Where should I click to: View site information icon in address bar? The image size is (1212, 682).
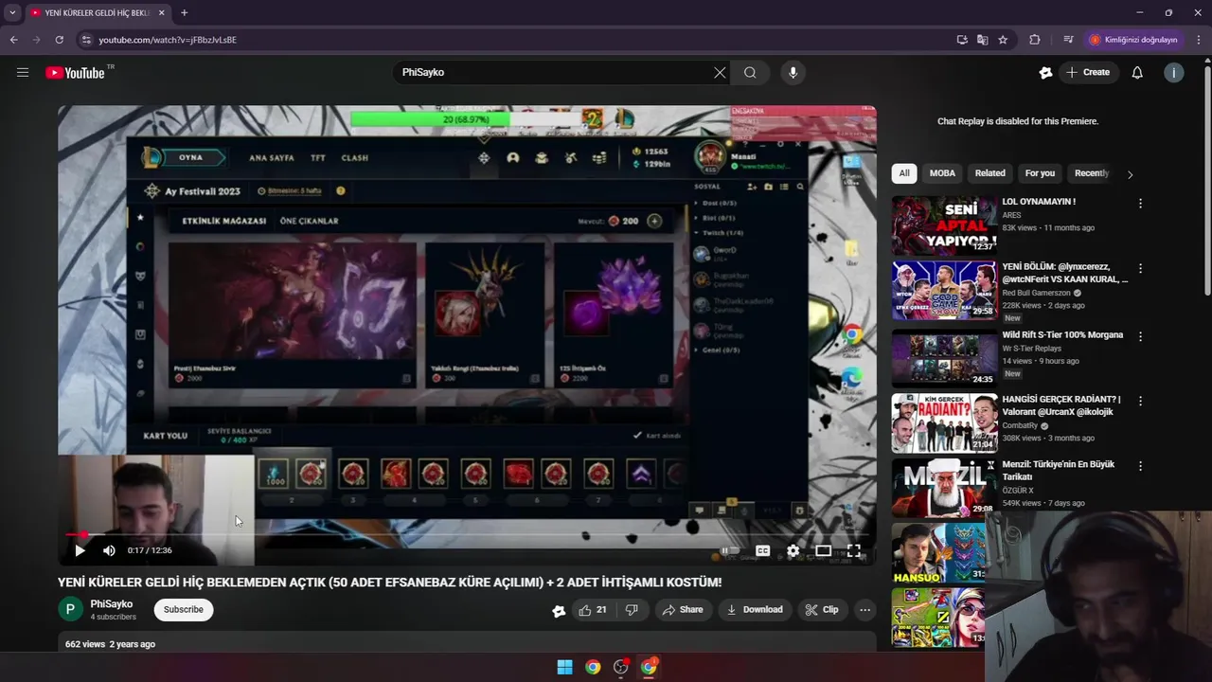(86, 40)
